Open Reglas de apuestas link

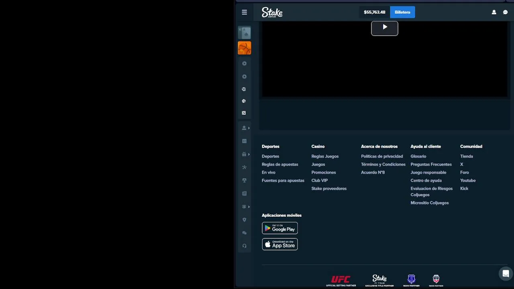(x=280, y=164)
